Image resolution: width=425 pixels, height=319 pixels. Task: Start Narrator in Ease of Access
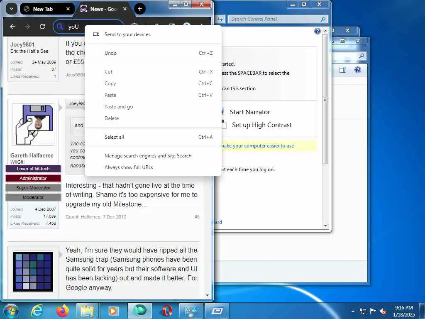tap(250, 112)
